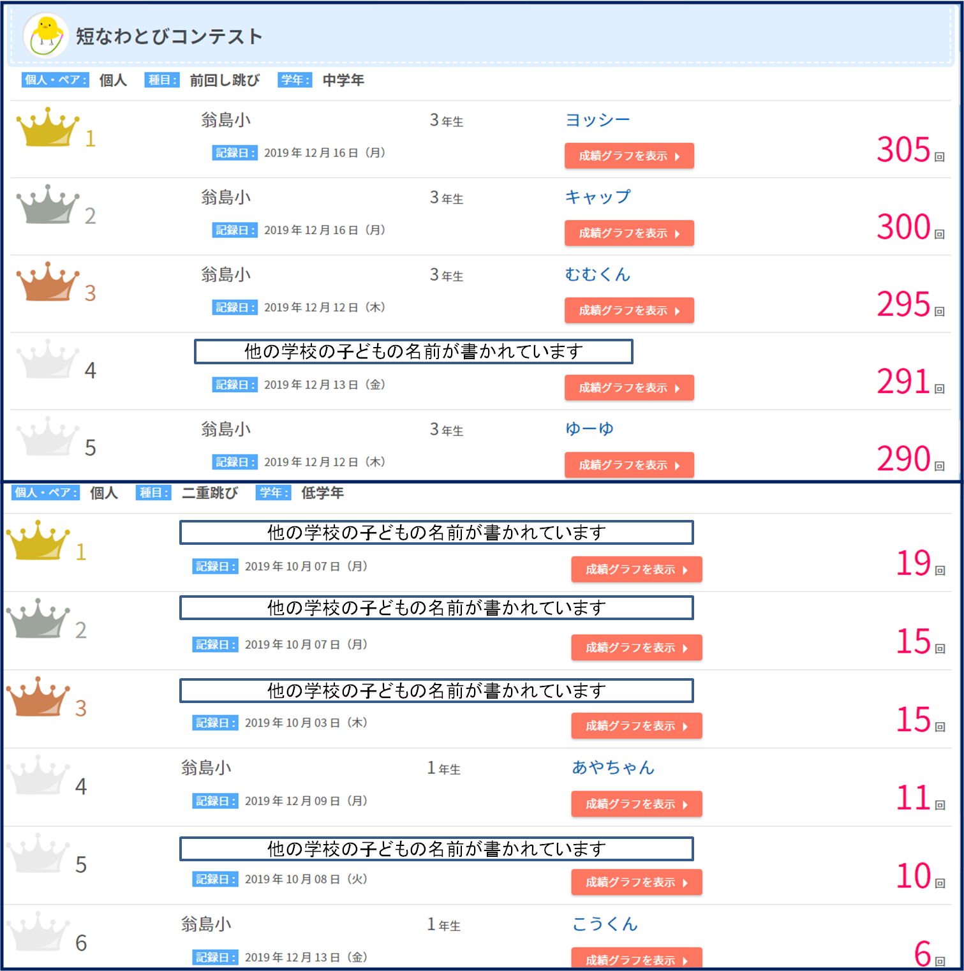This screenshot has height=971, width=964.
Task: Click the 295 回 score
Action: coord(910,304)
